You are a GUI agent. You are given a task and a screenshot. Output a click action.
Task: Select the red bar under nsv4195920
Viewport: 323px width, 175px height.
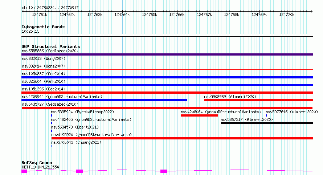182,138
